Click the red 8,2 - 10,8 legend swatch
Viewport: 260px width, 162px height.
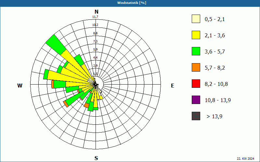coord(196,84)
